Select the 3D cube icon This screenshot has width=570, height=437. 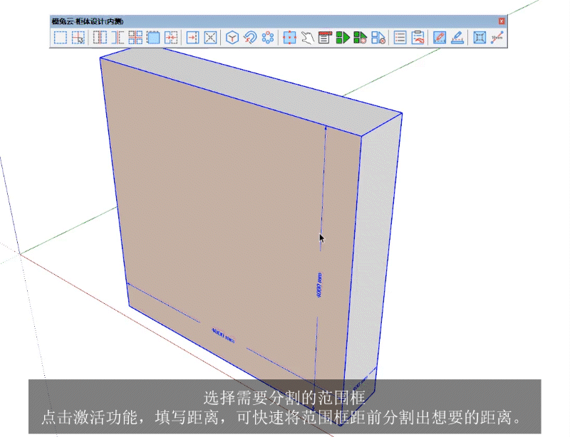[x=232, y=38]
